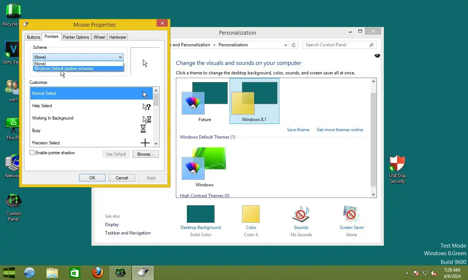Enable pointer shadow checkbox
Image resolution: width=468 pixels, height=280 pixels.
point(32,153)
